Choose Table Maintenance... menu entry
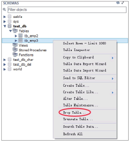130x142 pixels. pos(81,105)
